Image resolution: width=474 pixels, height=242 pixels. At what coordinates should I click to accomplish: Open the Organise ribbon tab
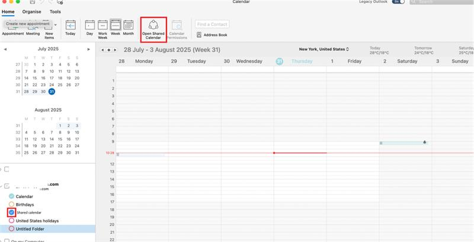pyautogui.click(x=32, y=12)
